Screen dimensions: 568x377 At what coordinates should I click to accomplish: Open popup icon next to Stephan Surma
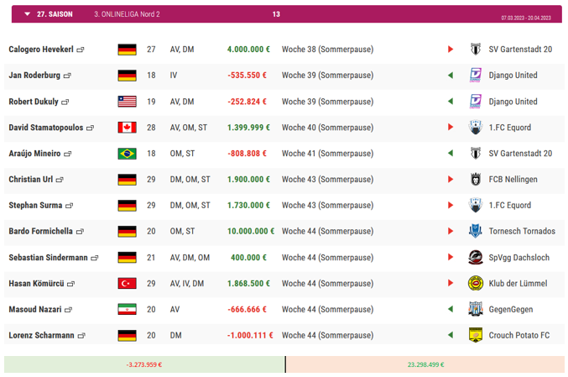coord(69,206)
